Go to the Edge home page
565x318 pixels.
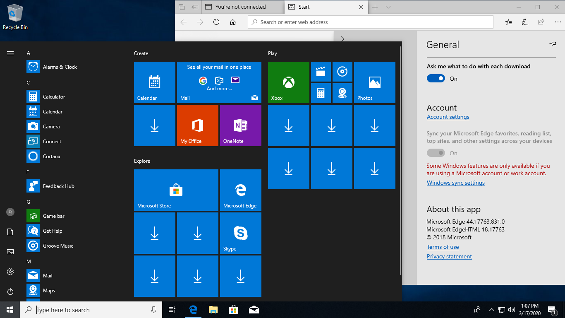pos(233,22)
